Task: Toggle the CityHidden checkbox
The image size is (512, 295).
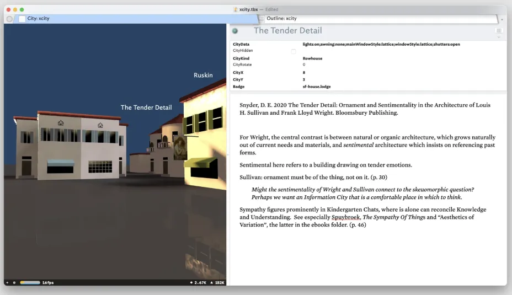Action: 293,51
